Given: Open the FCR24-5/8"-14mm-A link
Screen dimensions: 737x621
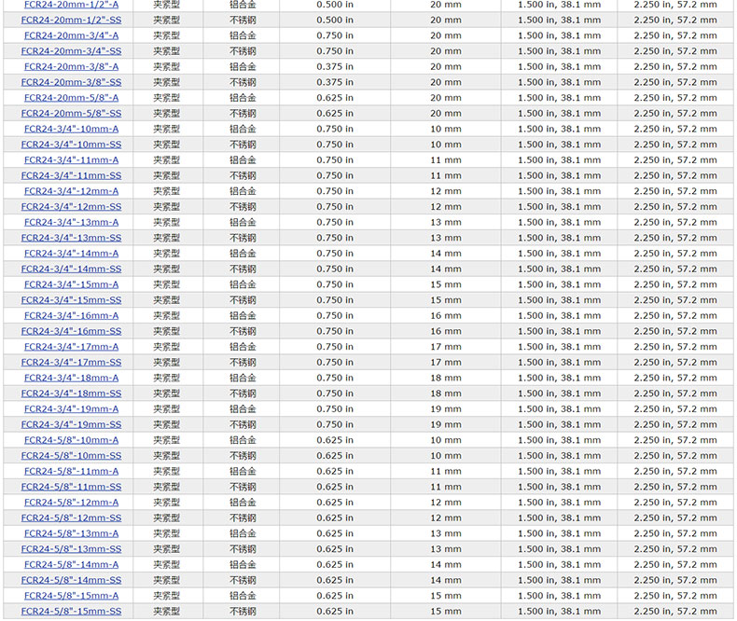Looking at the screenshot, I should pyautogui.click(x=71, y=564).
